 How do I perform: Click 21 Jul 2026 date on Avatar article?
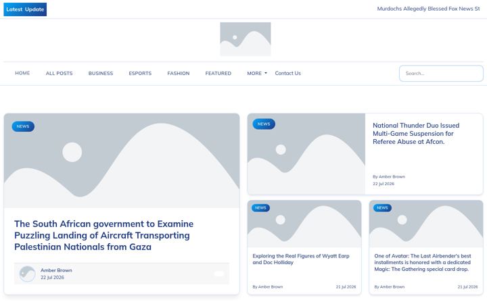coord(468,287)
